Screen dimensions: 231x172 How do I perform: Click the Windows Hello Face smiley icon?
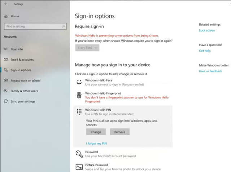point(79,82)
